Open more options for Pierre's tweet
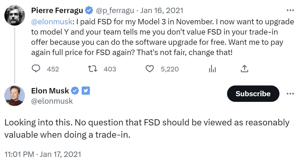This screenshot has width=300, height=162. tap(290, 10)
